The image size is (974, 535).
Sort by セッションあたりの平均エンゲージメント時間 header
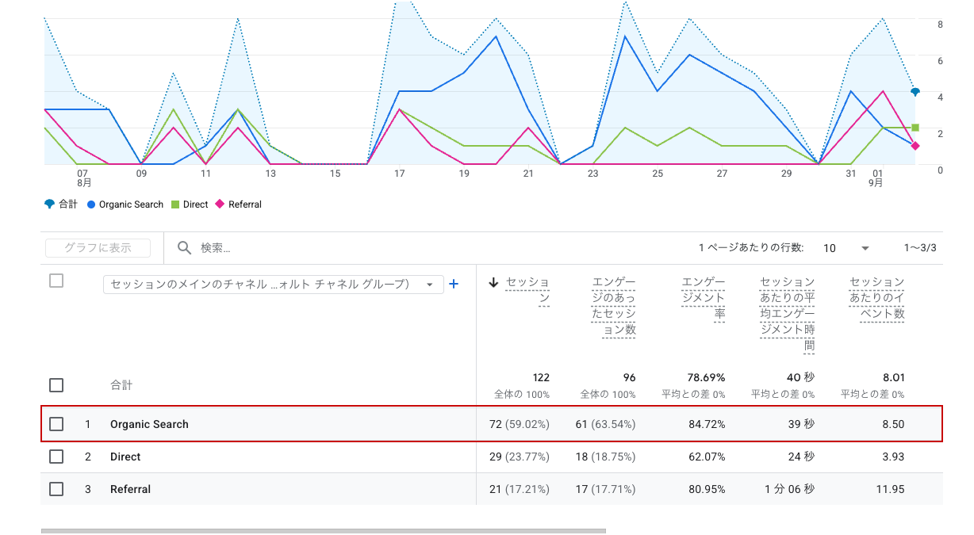point(787,314)
